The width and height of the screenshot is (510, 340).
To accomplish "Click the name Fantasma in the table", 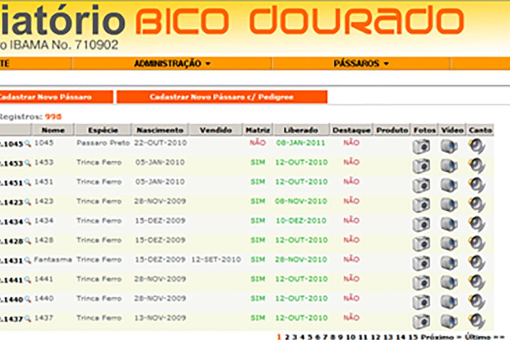I will [53, 260].
